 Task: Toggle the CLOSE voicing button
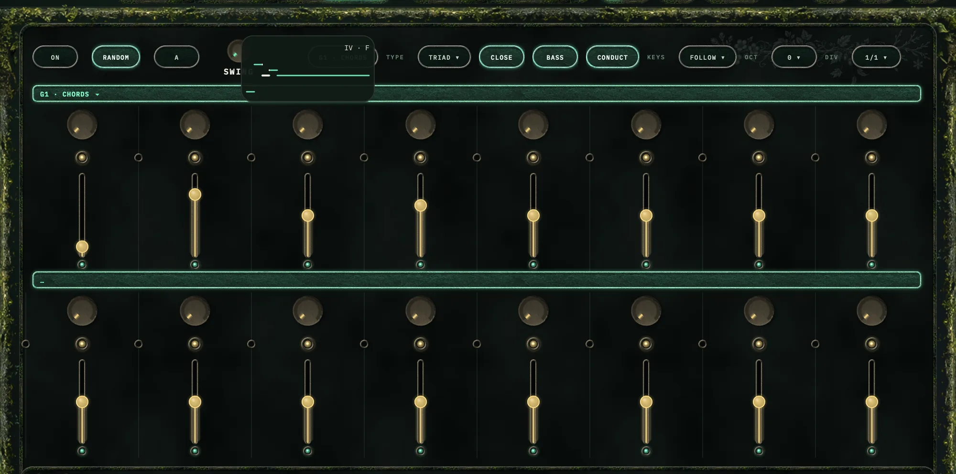click(501, 57)
